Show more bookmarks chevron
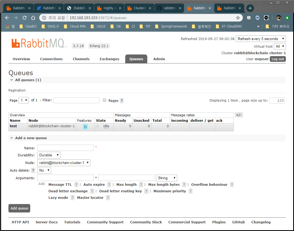Screen dimensions: 294x231 pyautogui.click(x=258, y=26)
